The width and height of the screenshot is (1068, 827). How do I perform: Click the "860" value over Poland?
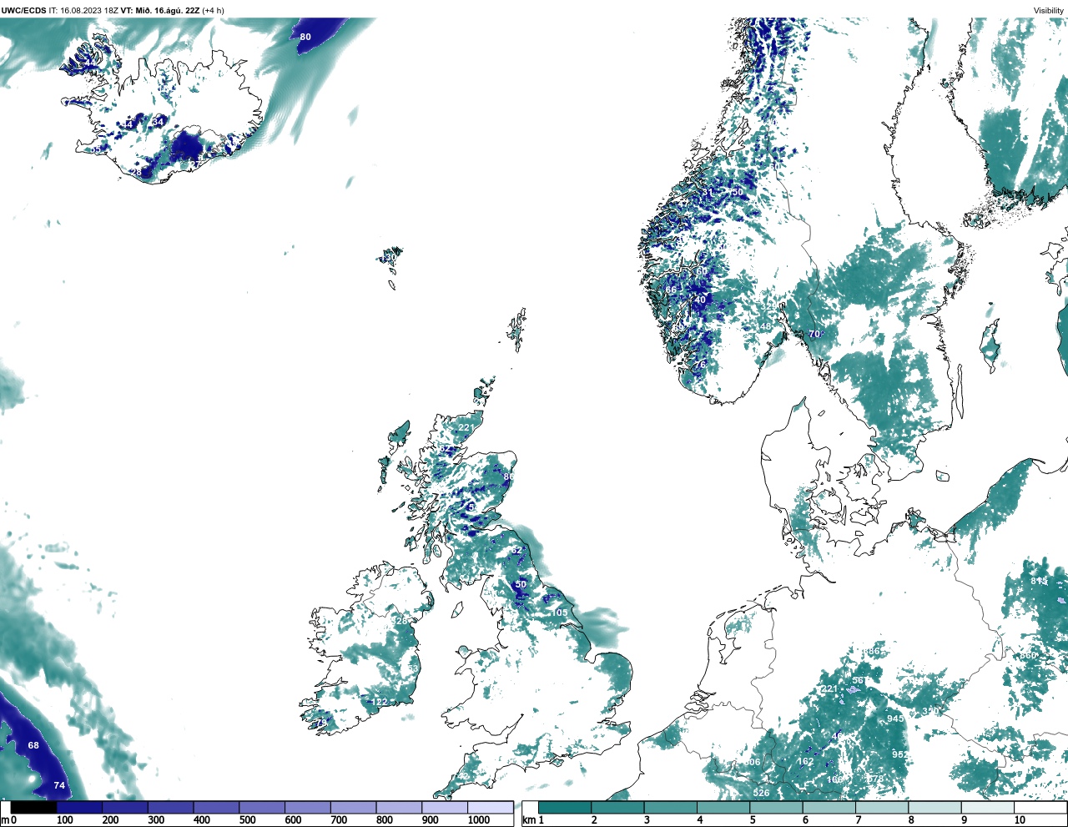point(1028,656)
